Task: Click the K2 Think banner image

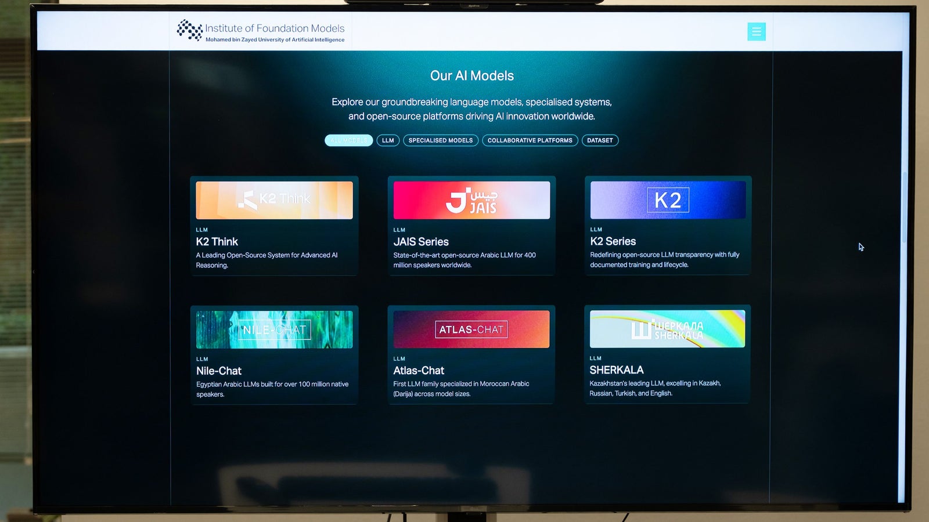Action: 274,200
